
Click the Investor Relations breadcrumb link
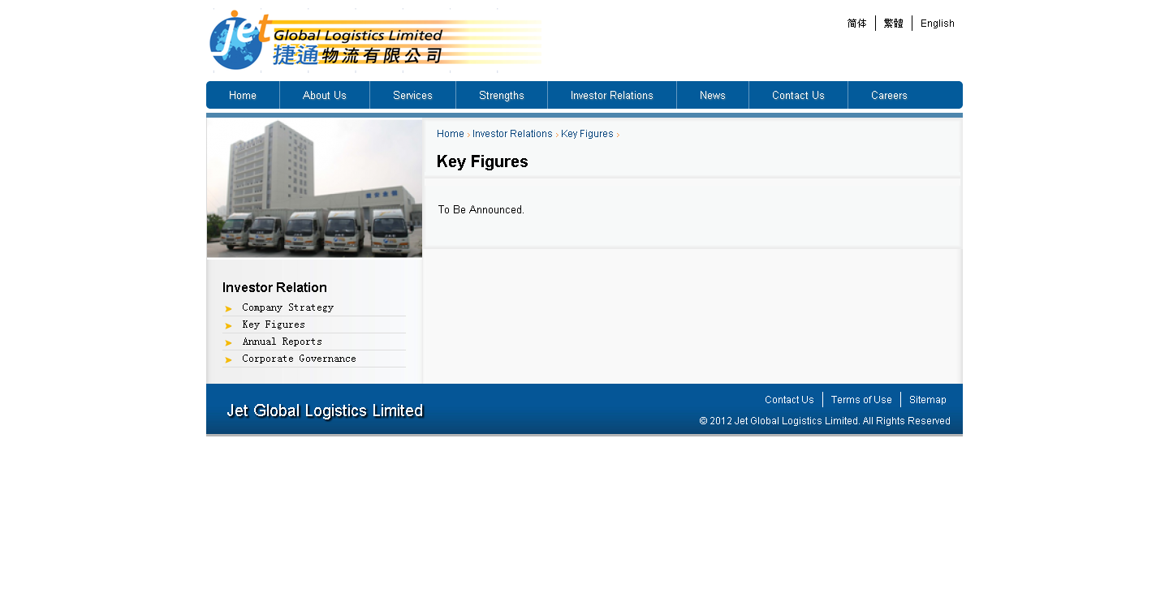(512, 134)
